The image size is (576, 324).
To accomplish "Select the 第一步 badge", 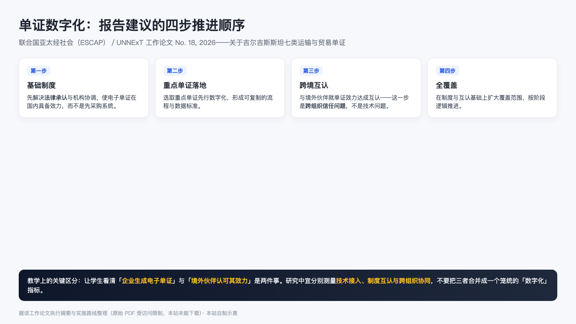I will coord(39,71).
